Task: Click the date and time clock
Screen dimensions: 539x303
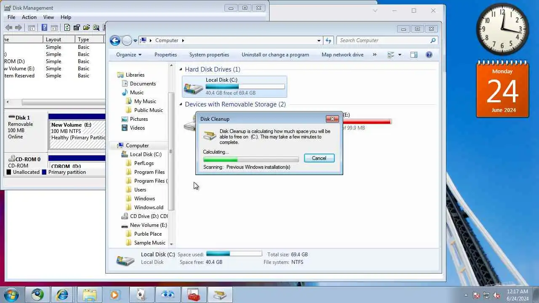Action: coord(518,295)
